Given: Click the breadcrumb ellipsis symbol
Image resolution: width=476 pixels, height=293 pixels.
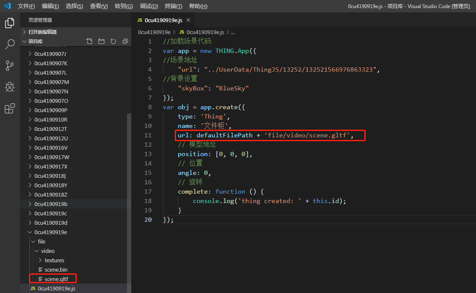Looking at the screenshot, I should pyautogui.click(x=233, y=32).
